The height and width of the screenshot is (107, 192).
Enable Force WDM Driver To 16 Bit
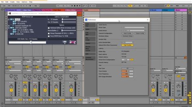coord(49,36)
